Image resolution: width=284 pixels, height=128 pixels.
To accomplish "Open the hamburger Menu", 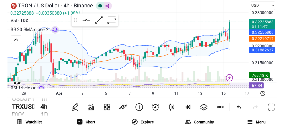I will [x=257, y=122].
